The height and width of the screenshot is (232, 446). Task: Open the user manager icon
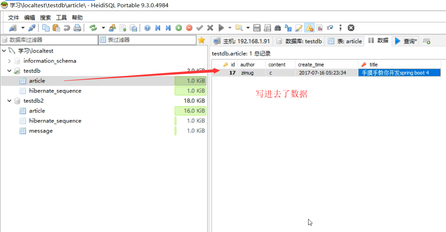[x=112, y=28]
